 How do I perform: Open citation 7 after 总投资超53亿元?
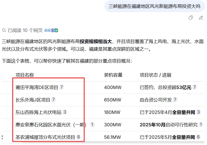click(195, 87)
